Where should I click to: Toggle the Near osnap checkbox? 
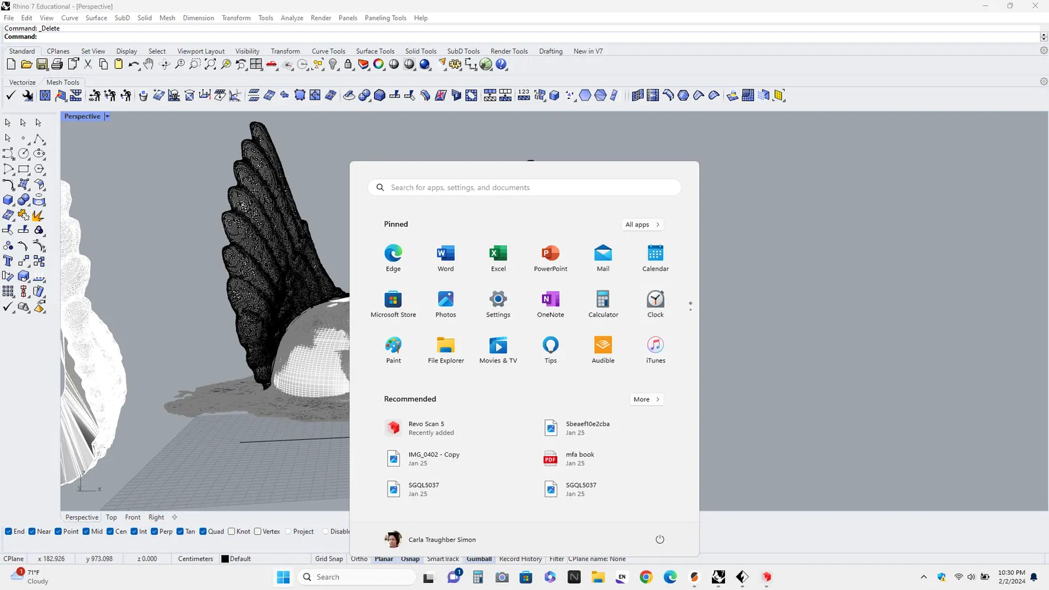click(32, 532)
